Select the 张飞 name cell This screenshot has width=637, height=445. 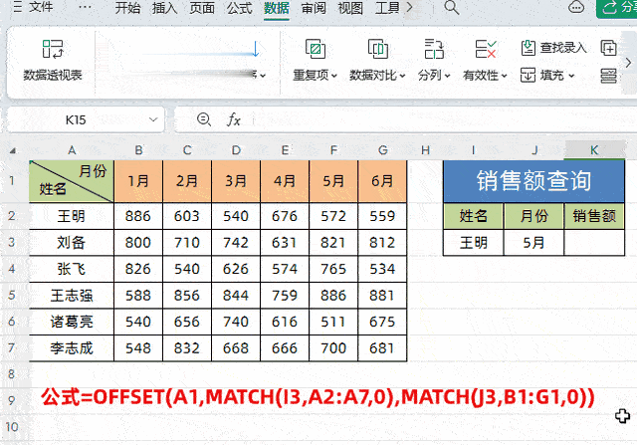pos(72,269)
